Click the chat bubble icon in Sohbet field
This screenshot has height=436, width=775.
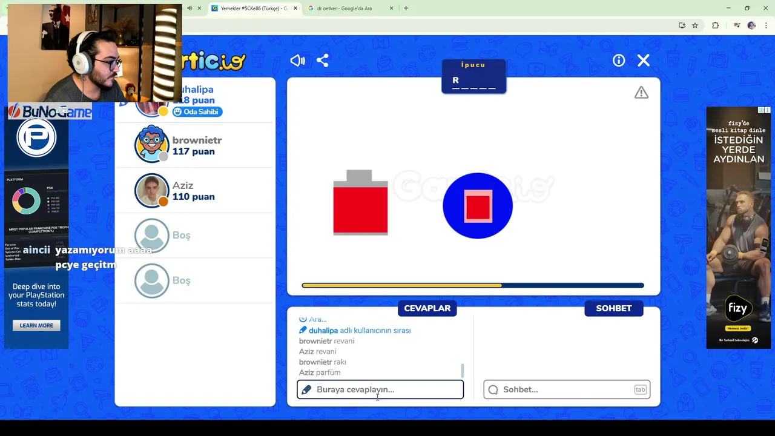pyautogui.click(x=493, y=389)
